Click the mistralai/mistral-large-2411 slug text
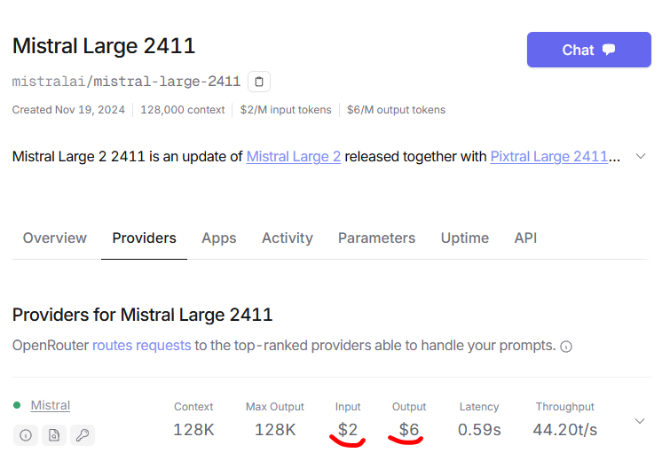Screen dimensions: 662x476 (126, 81)
